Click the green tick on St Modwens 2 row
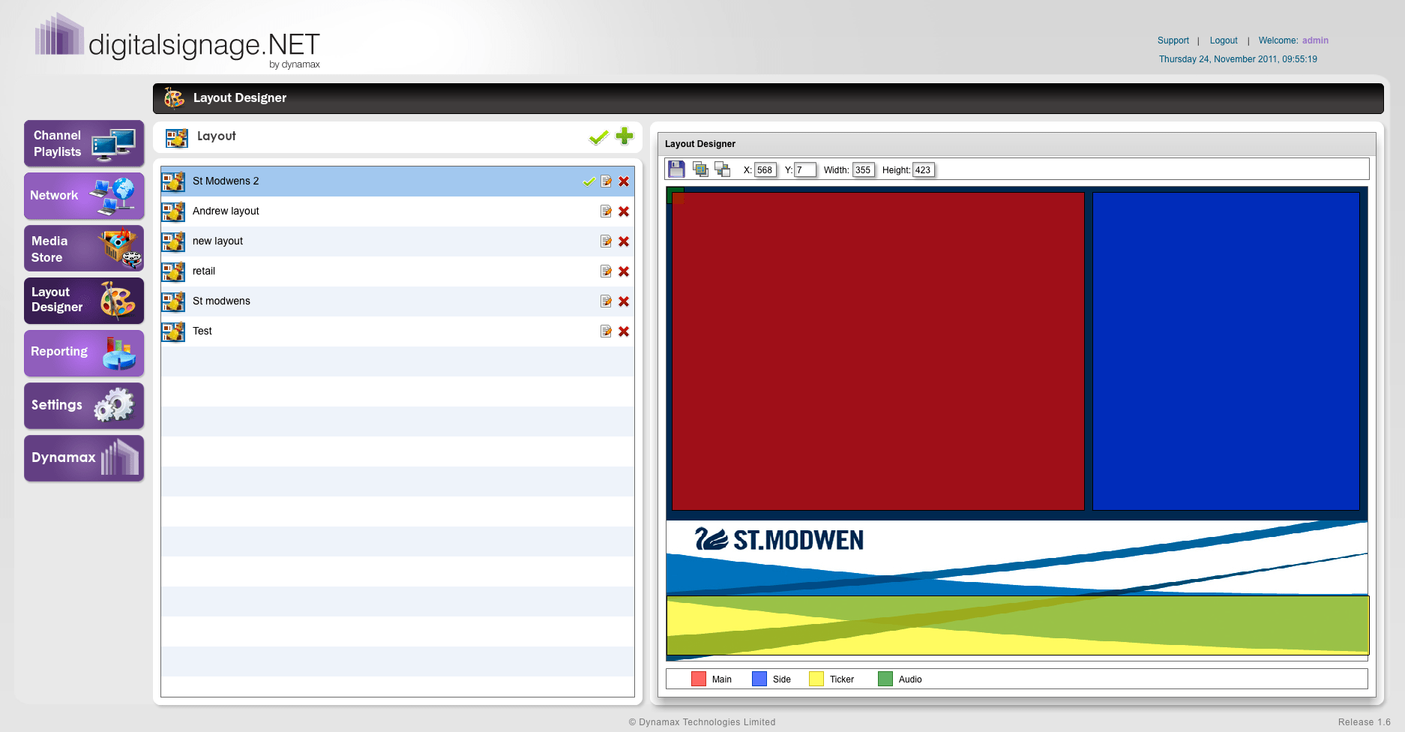 589,181
